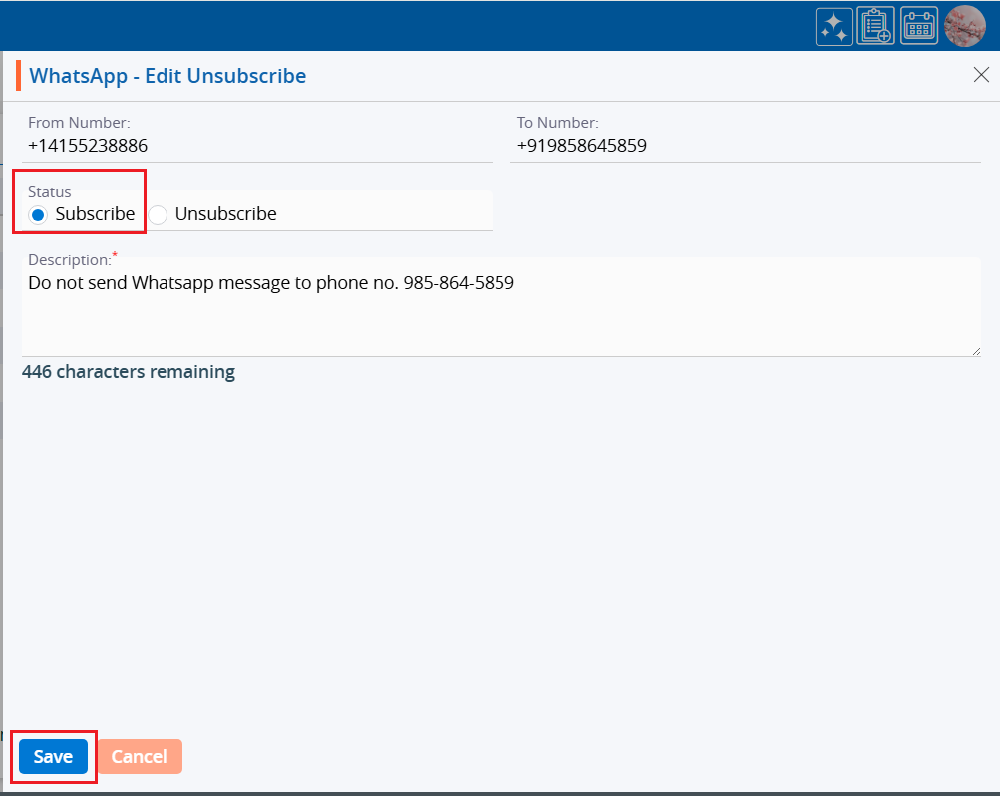Click the clipboard add-task icon

click(x=875, y=26)
